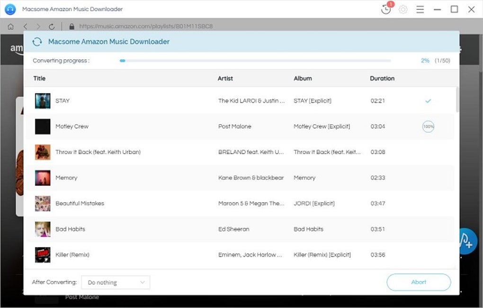Click Killer (Remix) album thumbnail
Image resolution: width=483 pixels, height=308 pixels.
43,254
